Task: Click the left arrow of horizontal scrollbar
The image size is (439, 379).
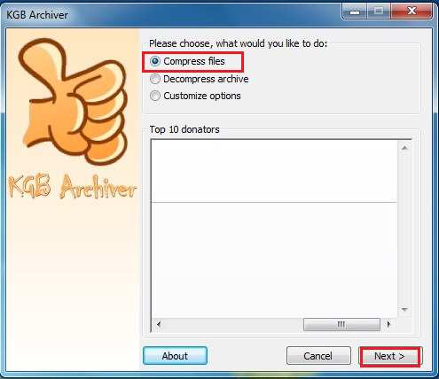Action: tap(159, 324)
